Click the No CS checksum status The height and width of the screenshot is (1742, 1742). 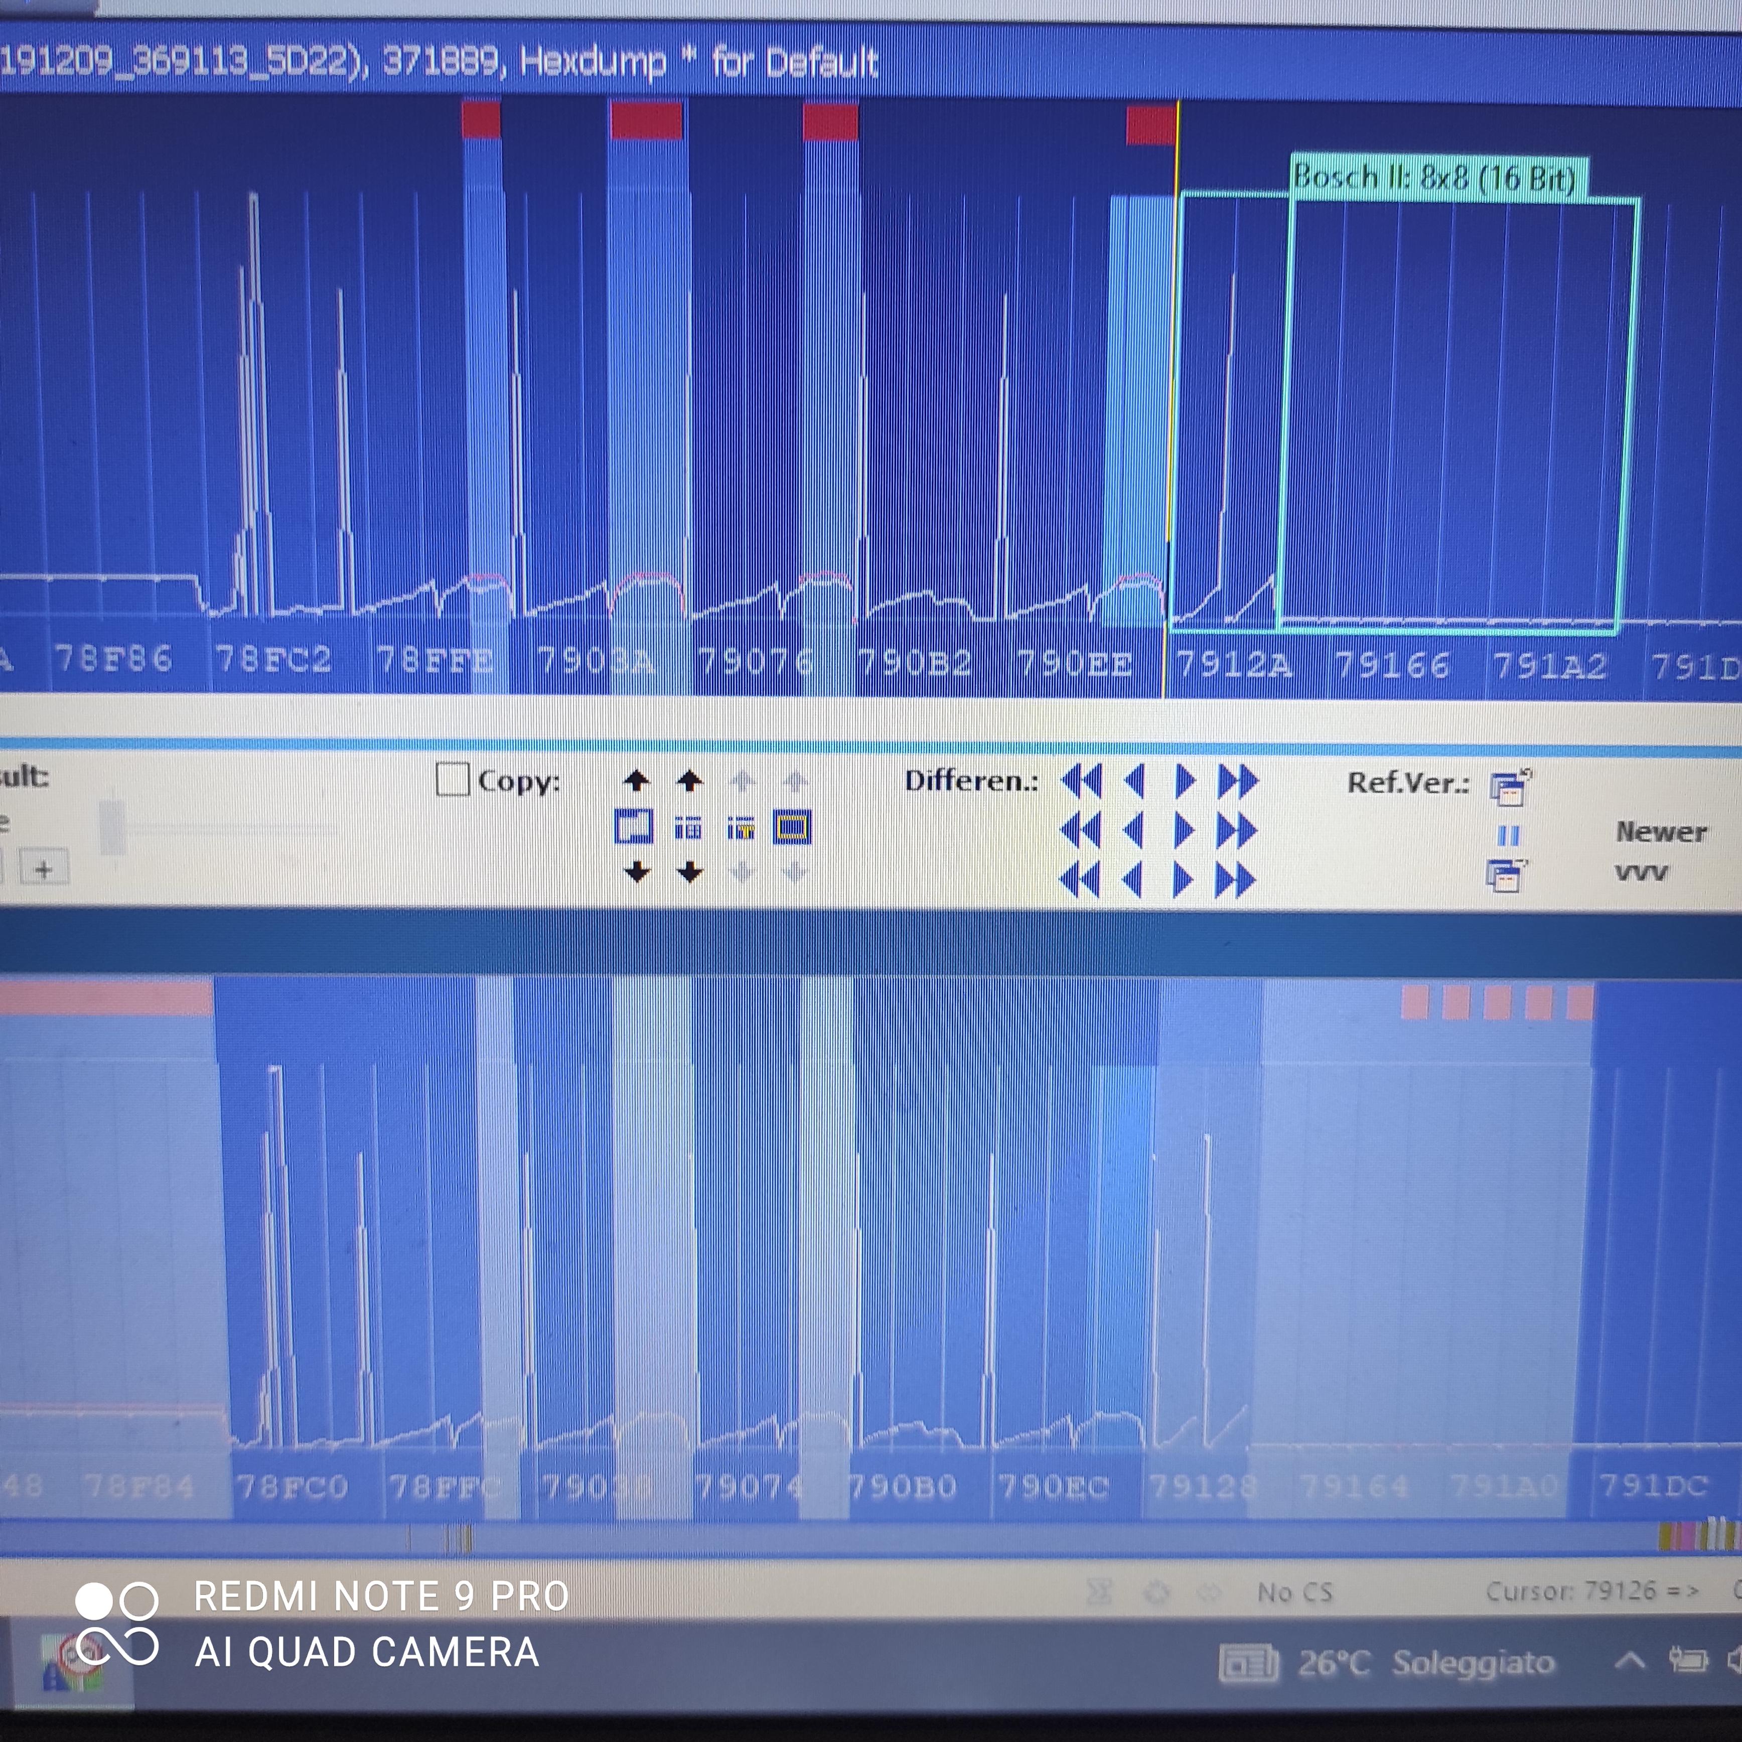(1295, 1593)
